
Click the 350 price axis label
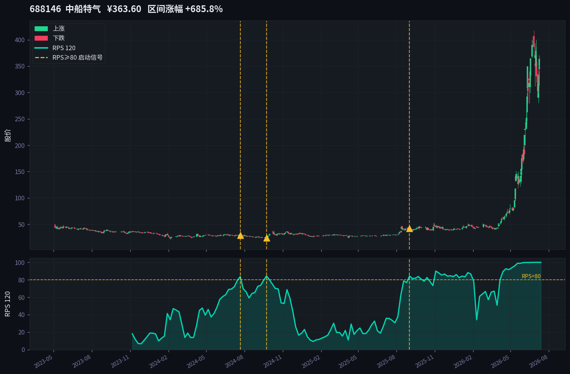coord(20,66)
